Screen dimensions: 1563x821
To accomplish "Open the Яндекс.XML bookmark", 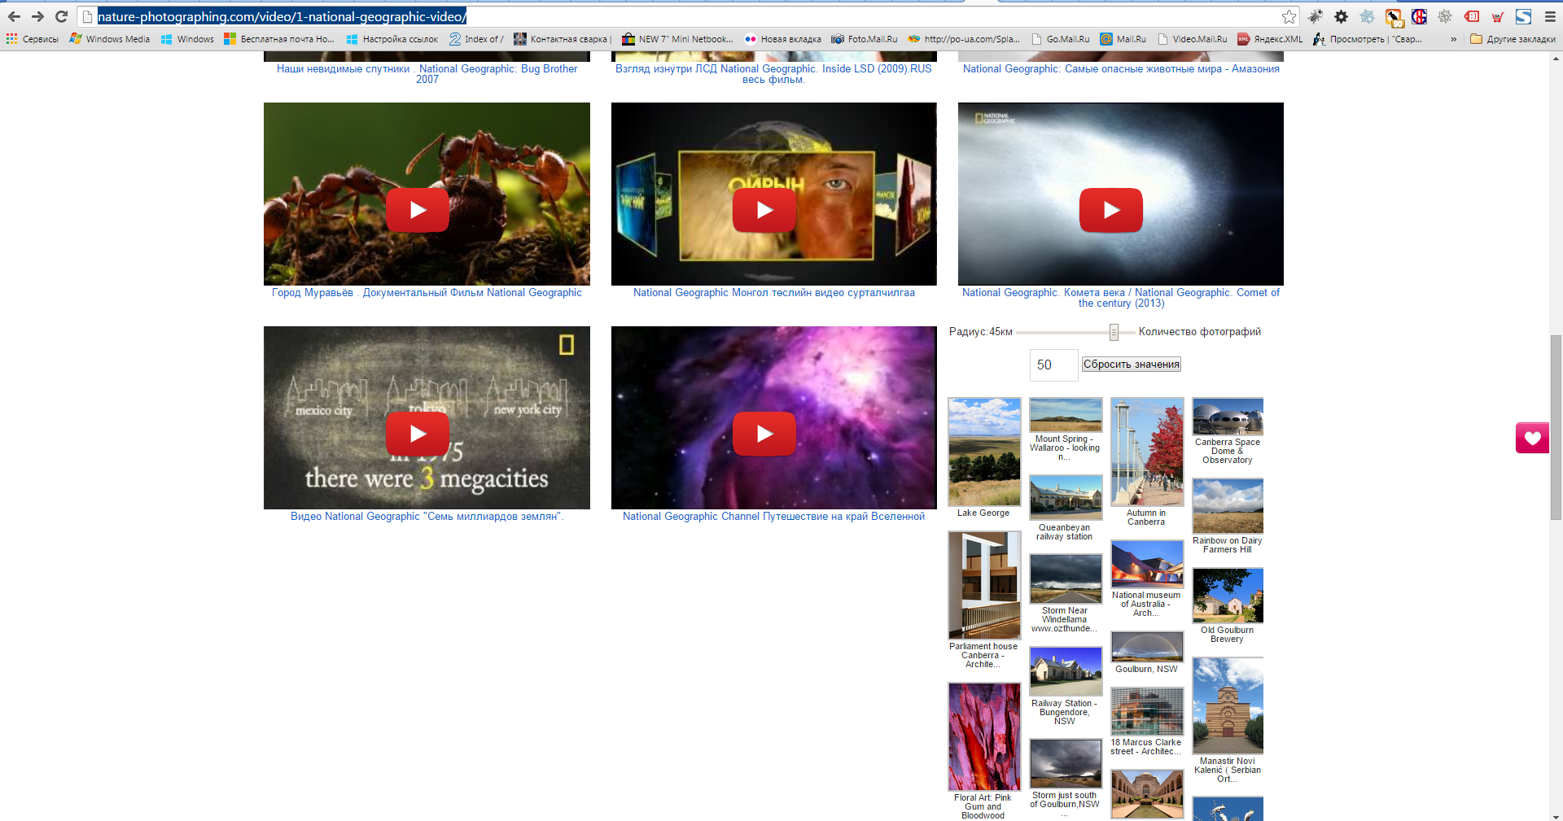I will pos(1270,39).
